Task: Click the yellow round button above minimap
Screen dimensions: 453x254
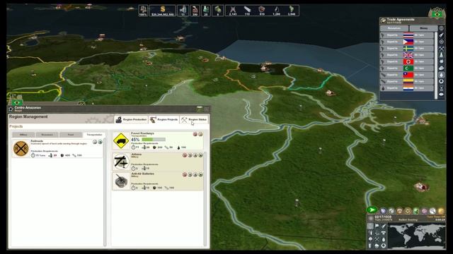Action: (441, 211)
